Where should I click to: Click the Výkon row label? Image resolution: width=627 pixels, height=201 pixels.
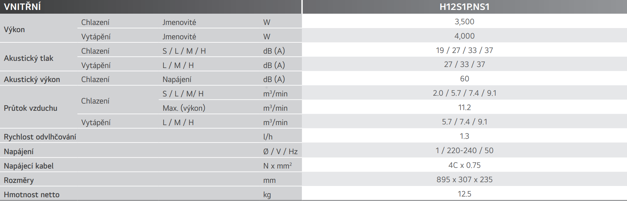point(14,29)
